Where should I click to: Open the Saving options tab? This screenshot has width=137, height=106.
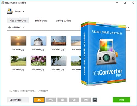coord(64,20)
